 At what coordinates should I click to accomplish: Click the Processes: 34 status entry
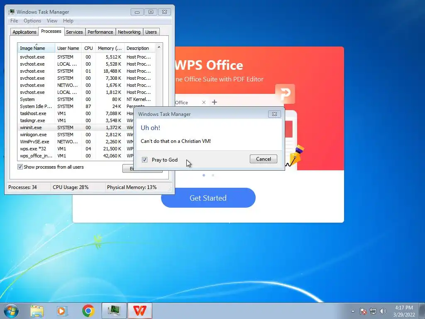click(x=22, y=187)
